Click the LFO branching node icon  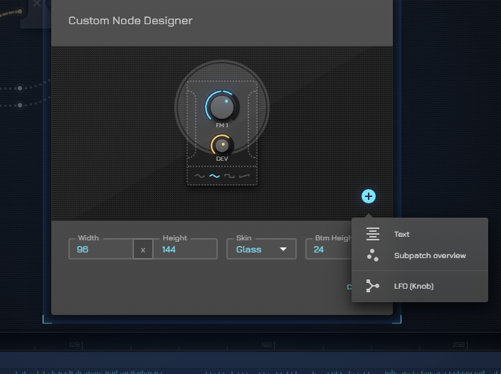(x=372, y=286)
